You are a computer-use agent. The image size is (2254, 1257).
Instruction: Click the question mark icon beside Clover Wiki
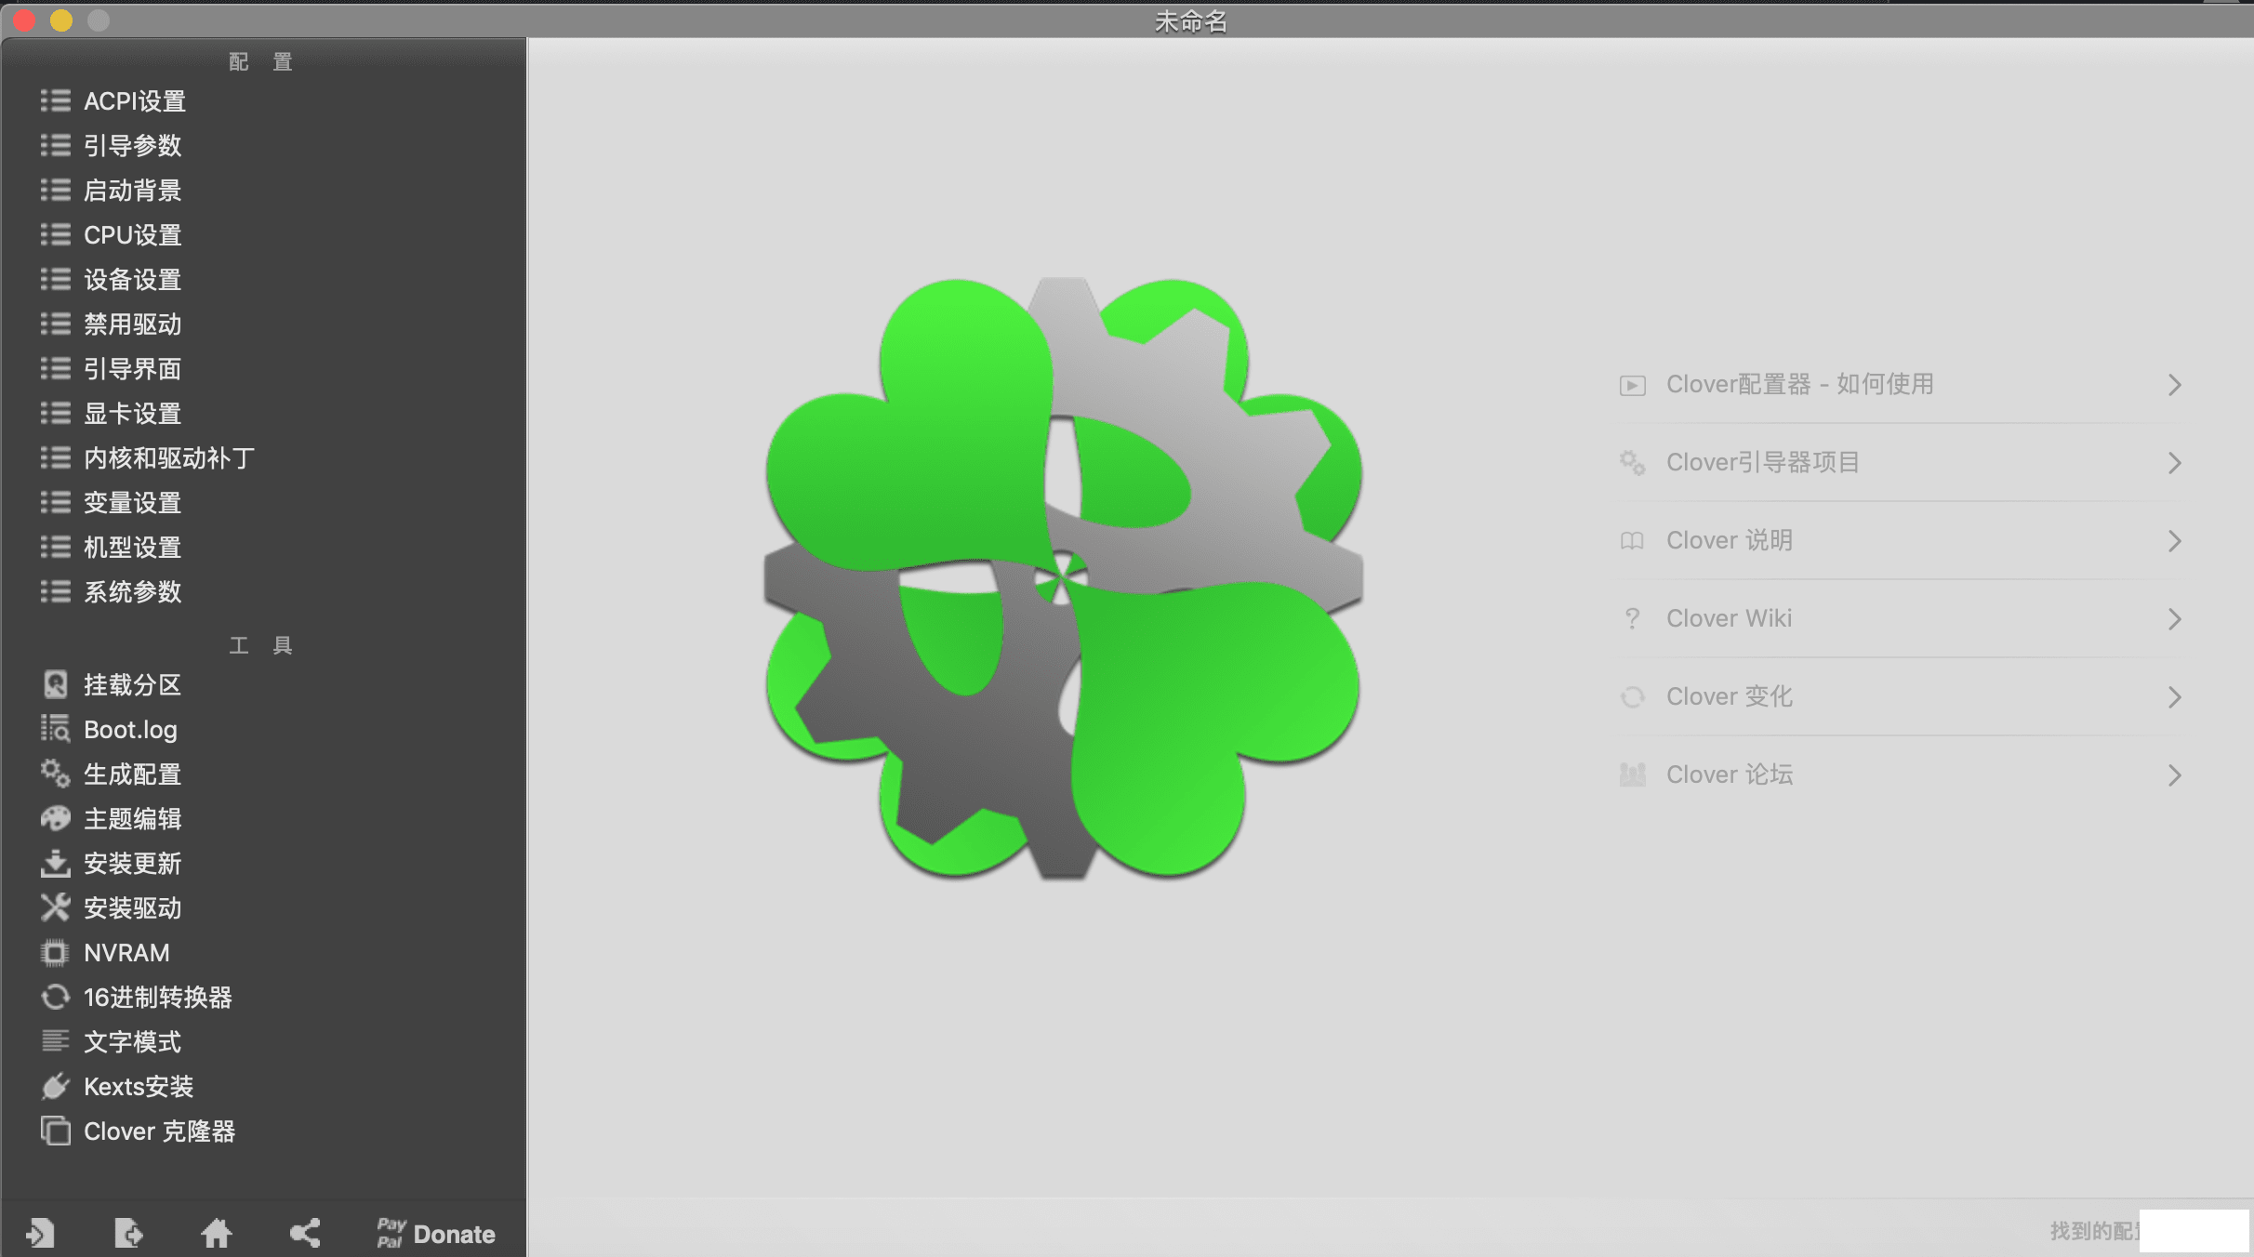click(1632, 619)
